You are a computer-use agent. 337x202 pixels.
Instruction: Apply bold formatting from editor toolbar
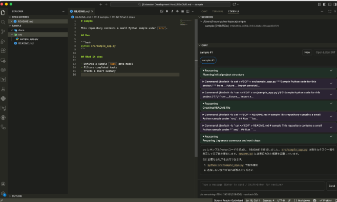pyautogui.click(x=167, y=11)
